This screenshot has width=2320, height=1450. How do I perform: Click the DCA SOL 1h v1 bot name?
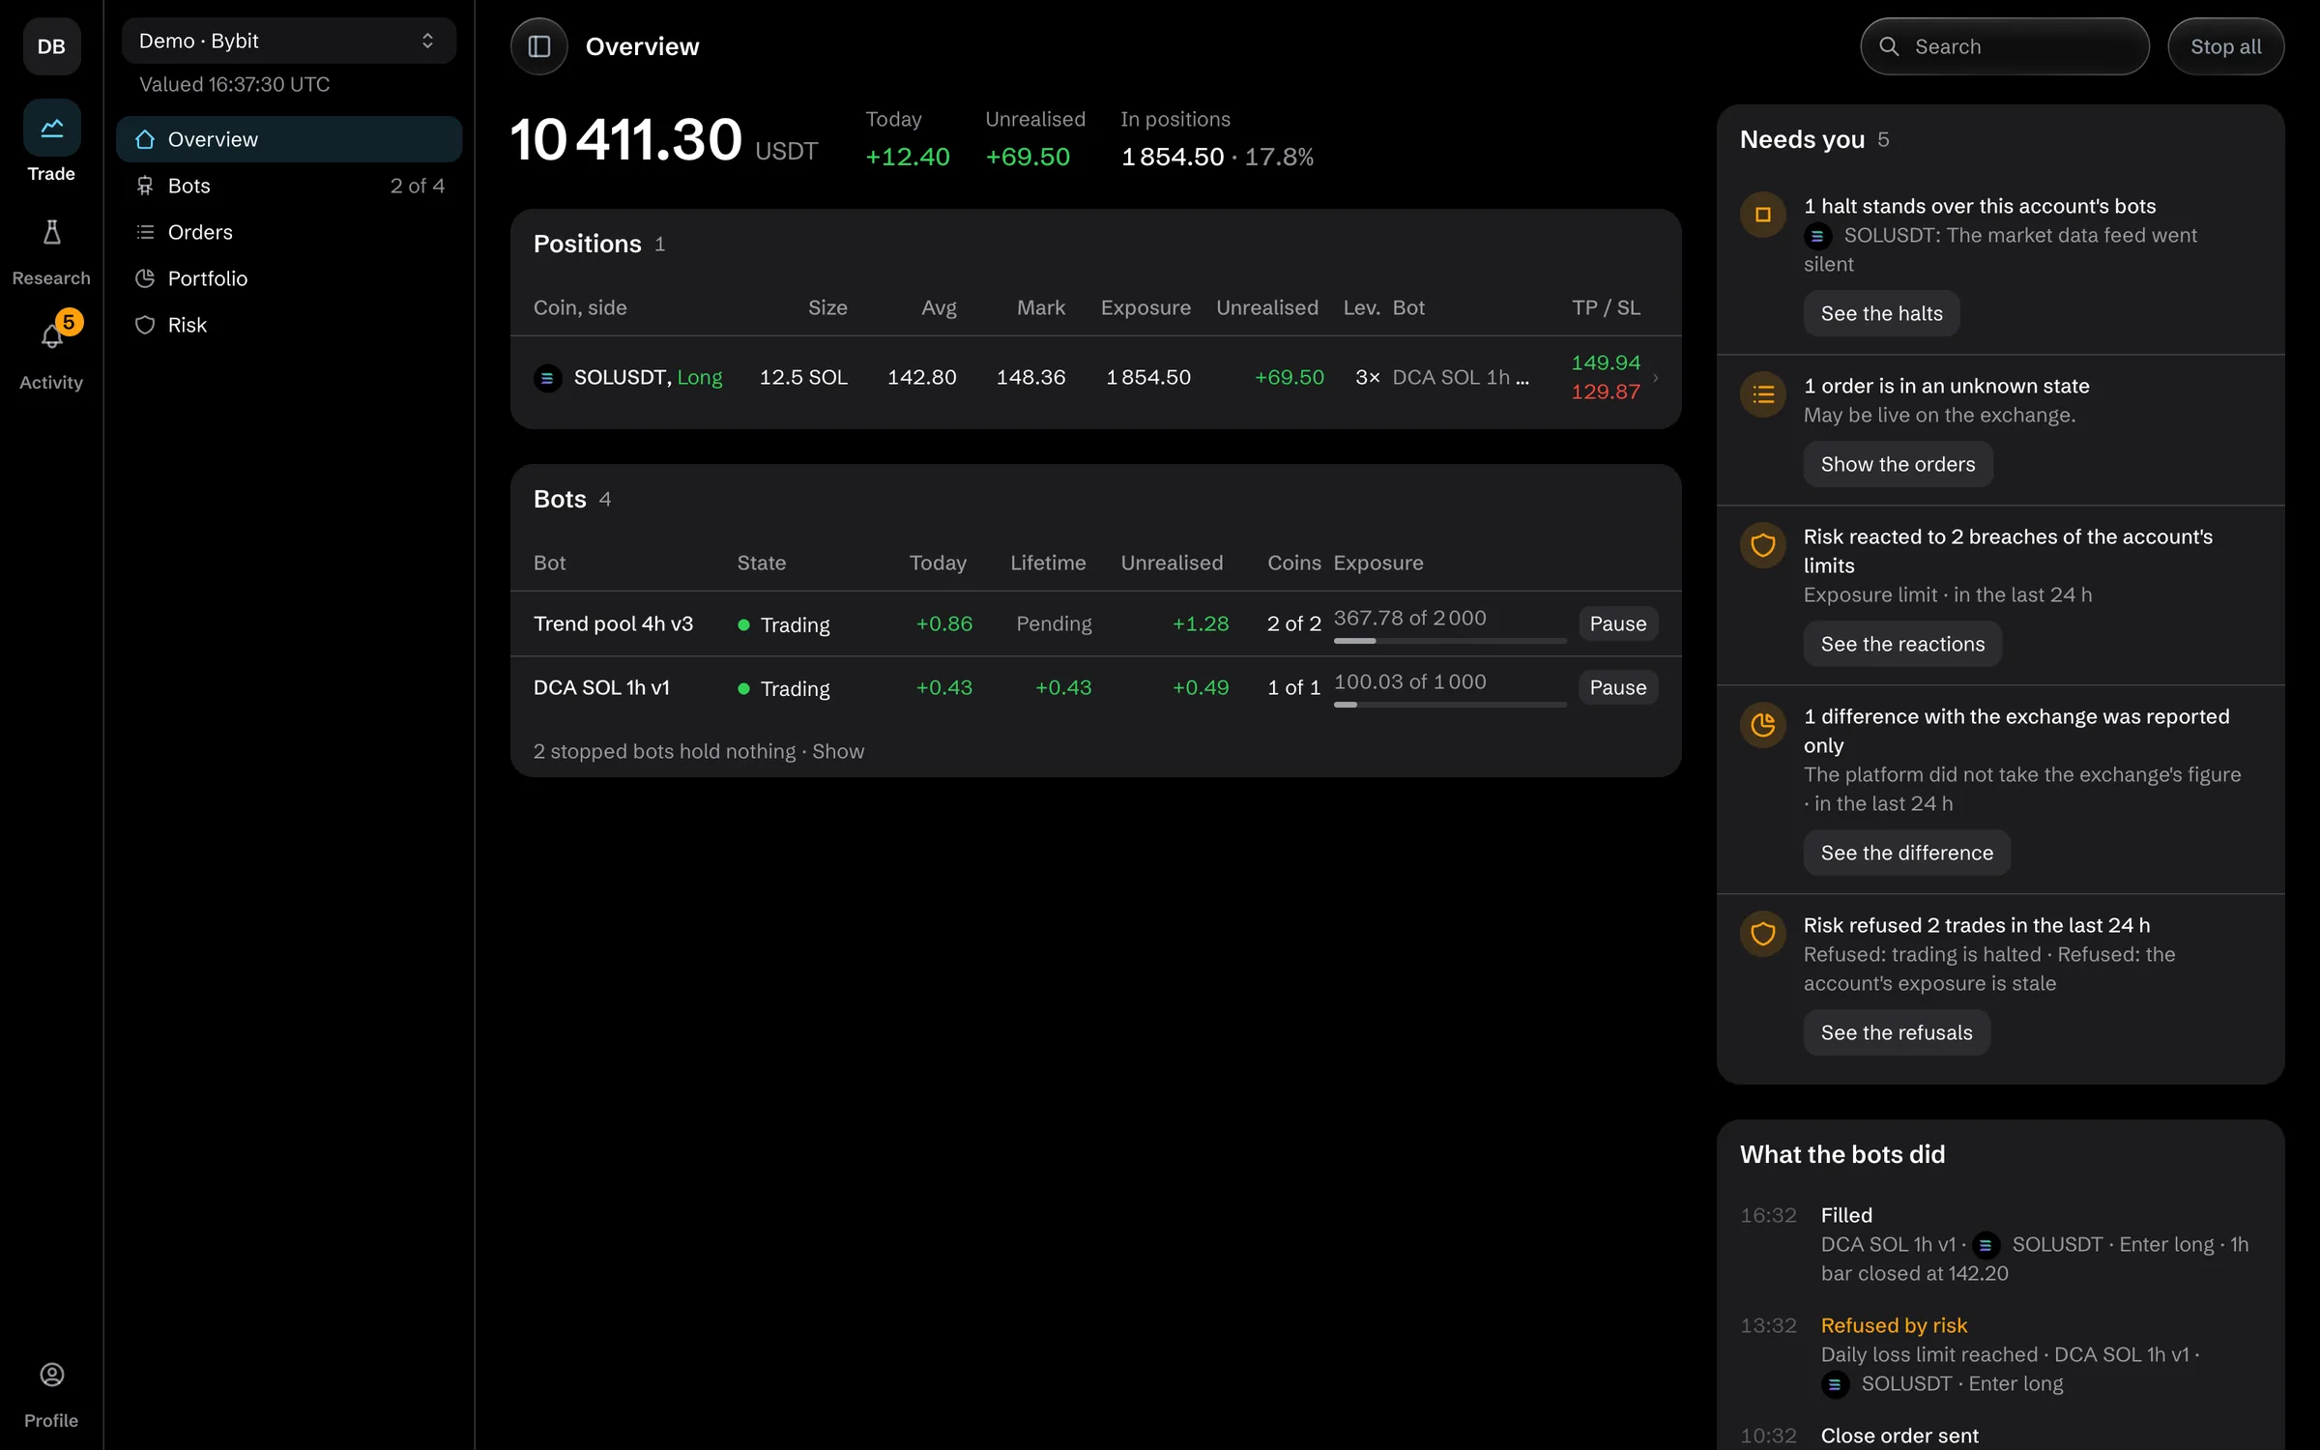601,687
